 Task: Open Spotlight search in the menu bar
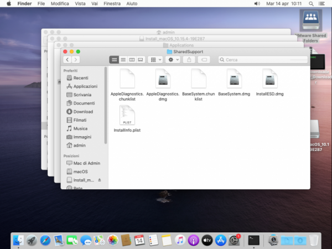(311, 4)
